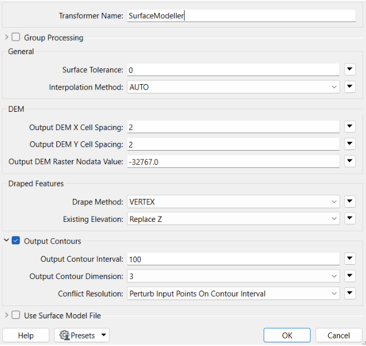Click into the Surface Tolerance field
The image size is (366, 346).
[233, 70]
